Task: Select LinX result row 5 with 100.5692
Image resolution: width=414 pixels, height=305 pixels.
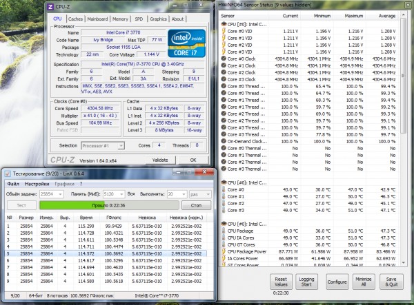Action: [106, 253]
